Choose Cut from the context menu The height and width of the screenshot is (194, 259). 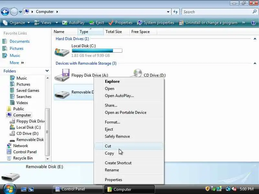click(129, 146)
